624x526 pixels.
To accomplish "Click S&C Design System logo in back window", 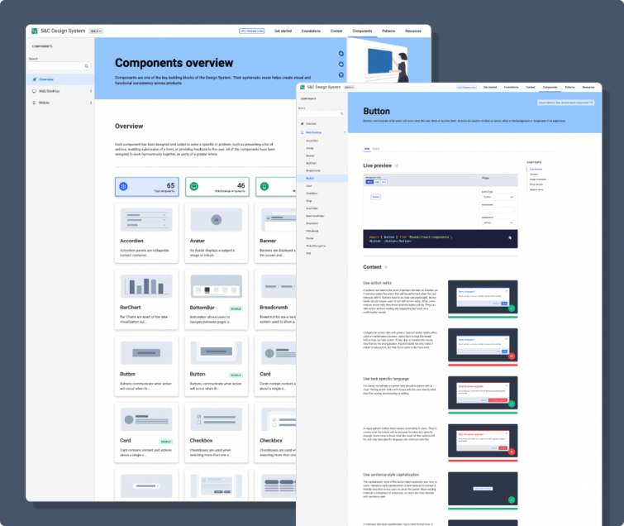I will click(x=35, y=31).
